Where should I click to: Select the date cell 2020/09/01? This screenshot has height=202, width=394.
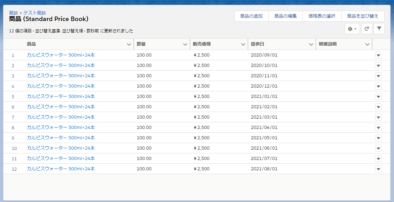264,55
